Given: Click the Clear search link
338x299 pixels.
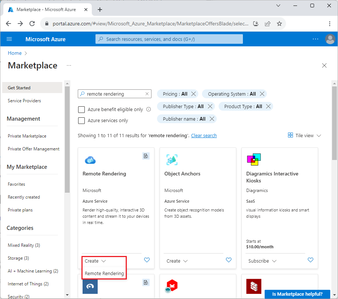Looking at the screenshot, I should (x=204, y=135).
